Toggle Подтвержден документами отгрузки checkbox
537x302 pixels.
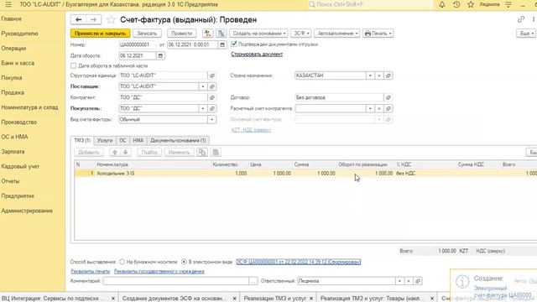coord(234,44)
